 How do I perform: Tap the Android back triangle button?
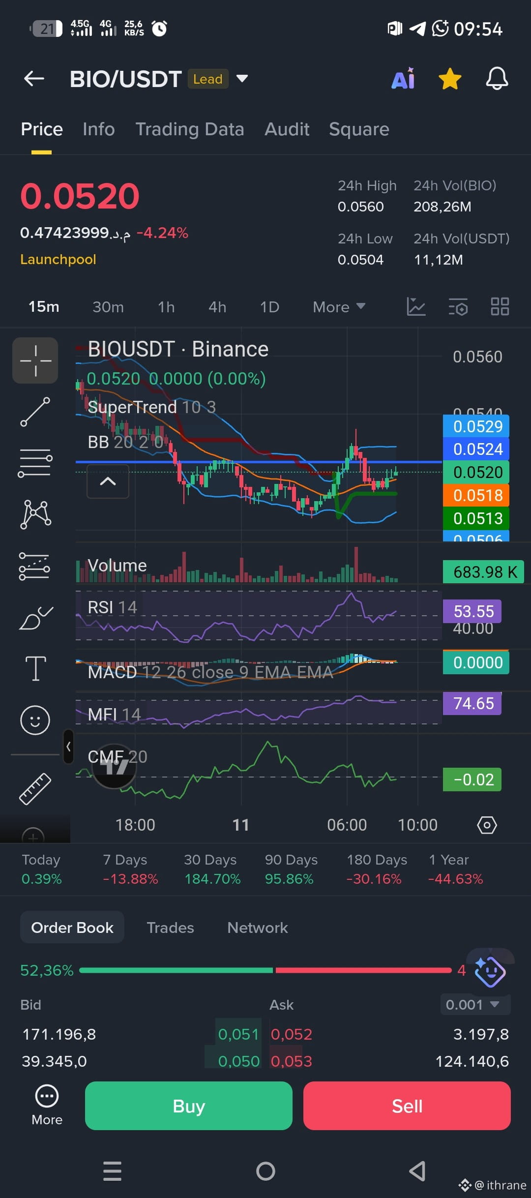[x=417, y=1171]
